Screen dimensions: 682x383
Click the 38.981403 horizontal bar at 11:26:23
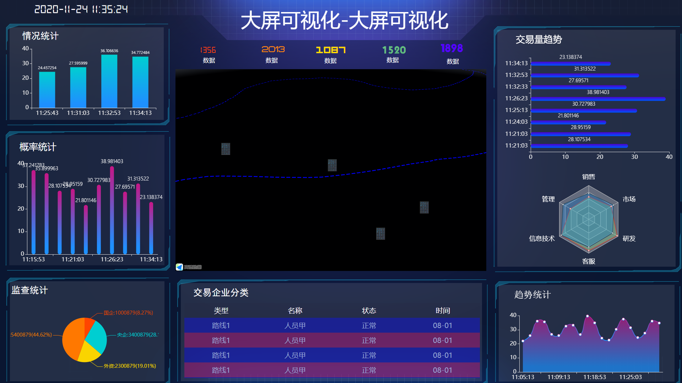pos(597,99)
